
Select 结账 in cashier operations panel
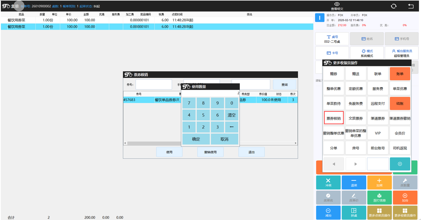tap(400, 103)
